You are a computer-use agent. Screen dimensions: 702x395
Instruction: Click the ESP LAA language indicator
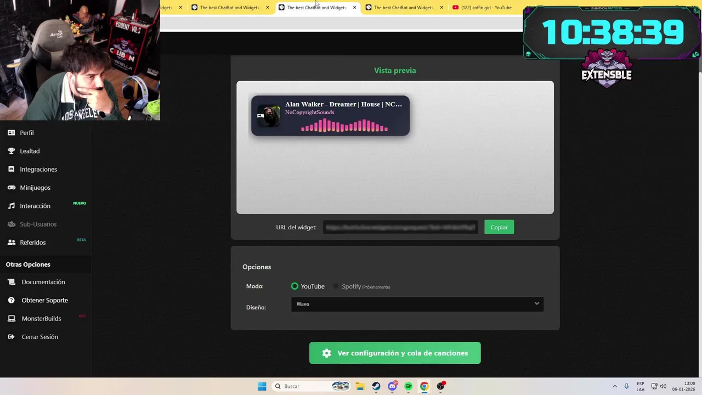tap(641, 386)
